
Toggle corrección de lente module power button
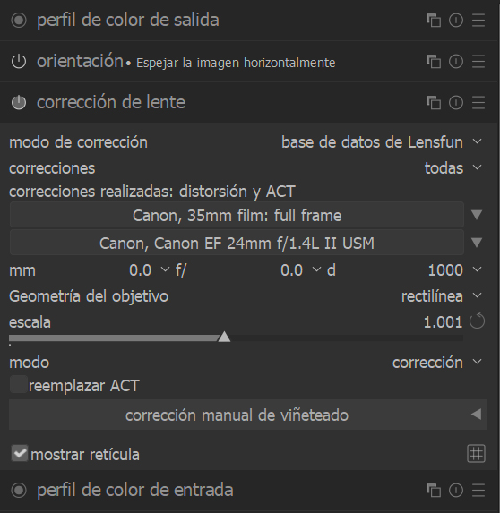click(x=19, y=102)
